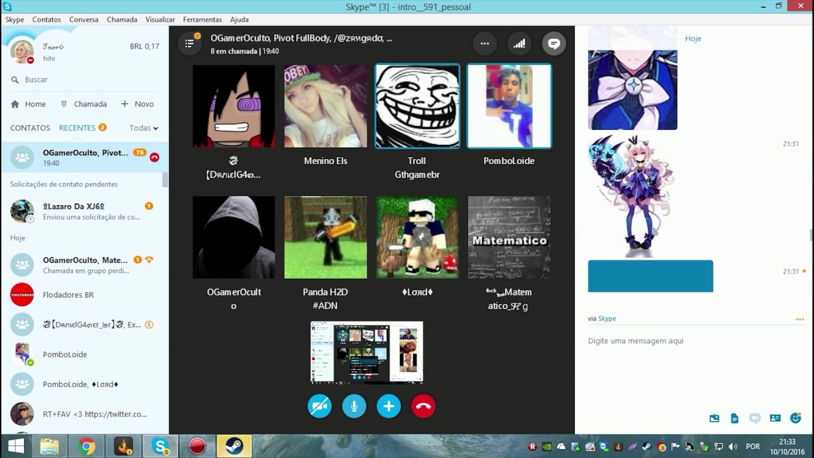Mute the microphone in the call
Viewport: 814px width, 458px height.
click(x=354, y=406)
